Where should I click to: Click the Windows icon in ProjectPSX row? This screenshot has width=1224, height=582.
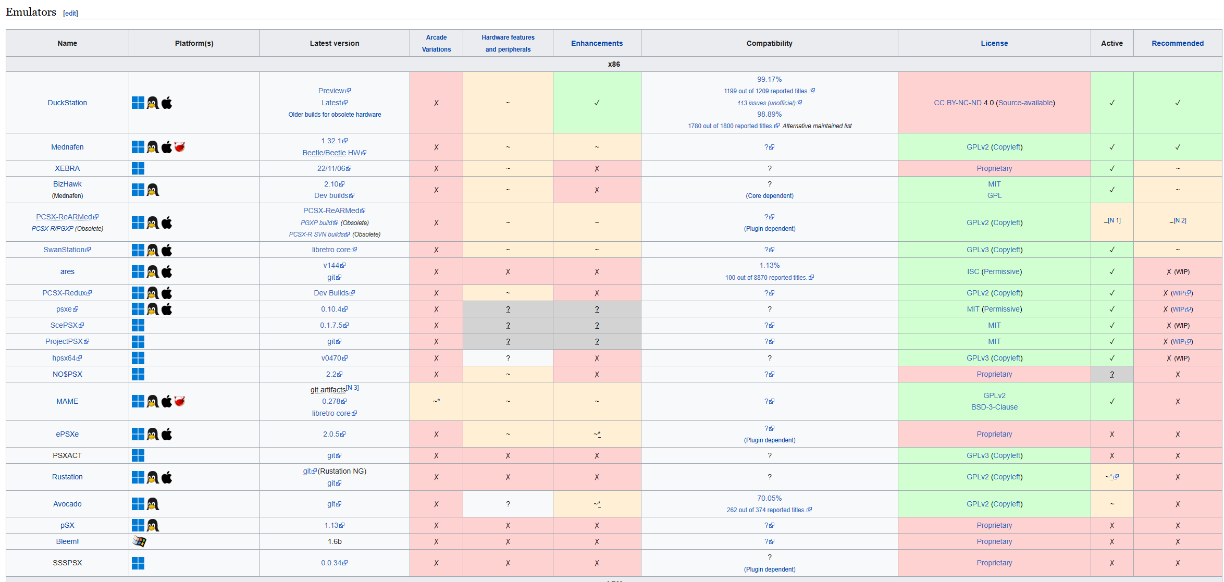pos(138,341)
